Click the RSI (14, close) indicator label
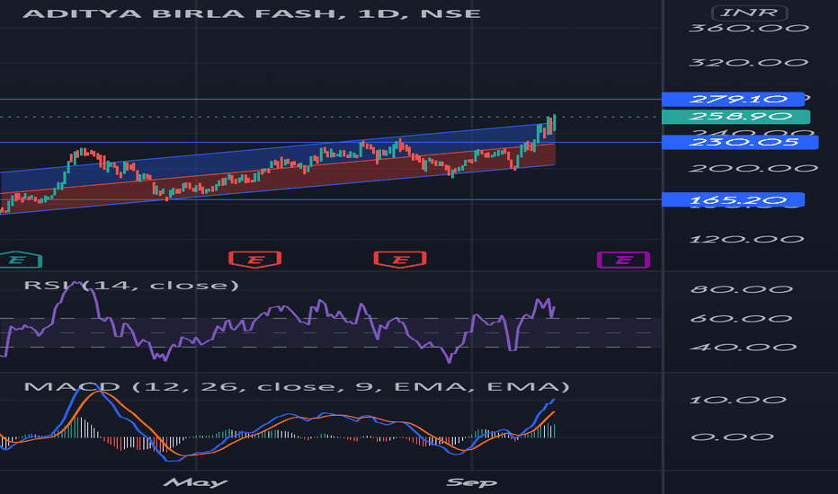This screenshot has height=494, width=838. [x=131, y=286]
